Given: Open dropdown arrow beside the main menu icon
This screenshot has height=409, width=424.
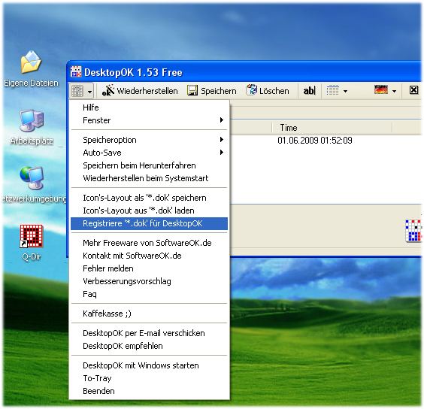Looking at the screenshot, I should [89, 92].
